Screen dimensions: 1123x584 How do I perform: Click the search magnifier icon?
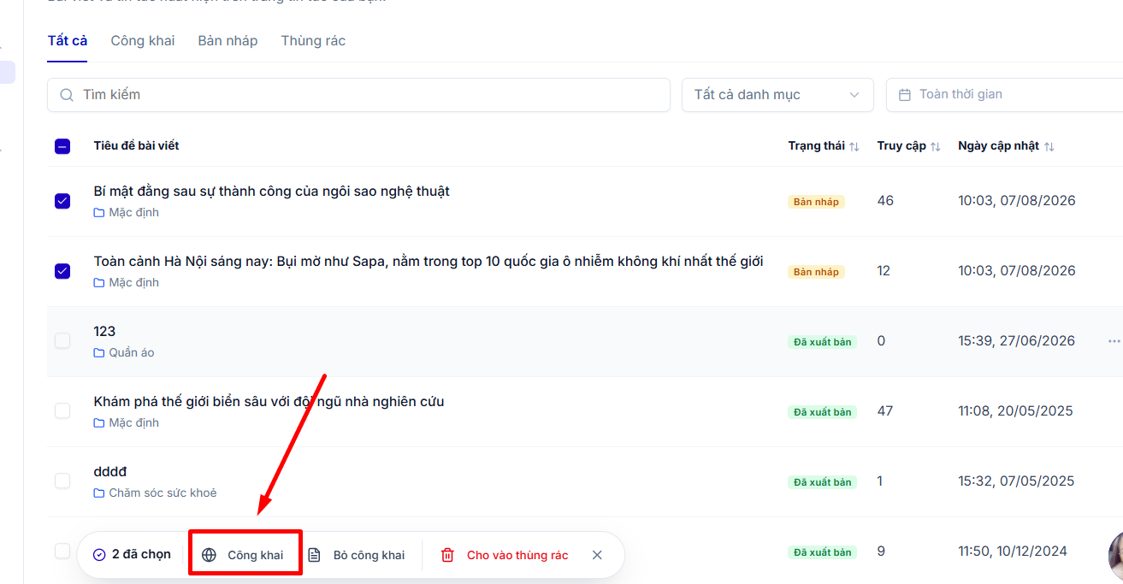[x=67, y=95]
